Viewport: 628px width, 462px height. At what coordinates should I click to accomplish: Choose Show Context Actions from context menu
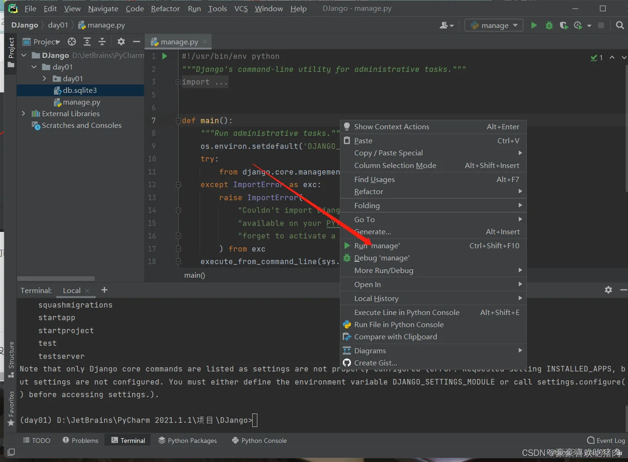point(433,127)
